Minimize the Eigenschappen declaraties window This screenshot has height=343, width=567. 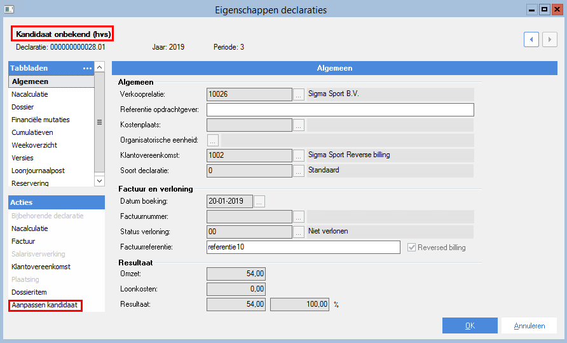coord(531,10)
